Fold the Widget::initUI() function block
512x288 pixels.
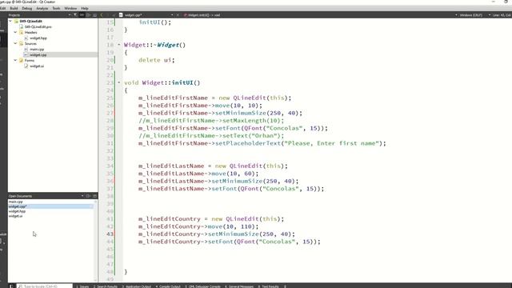coord(119,82)
